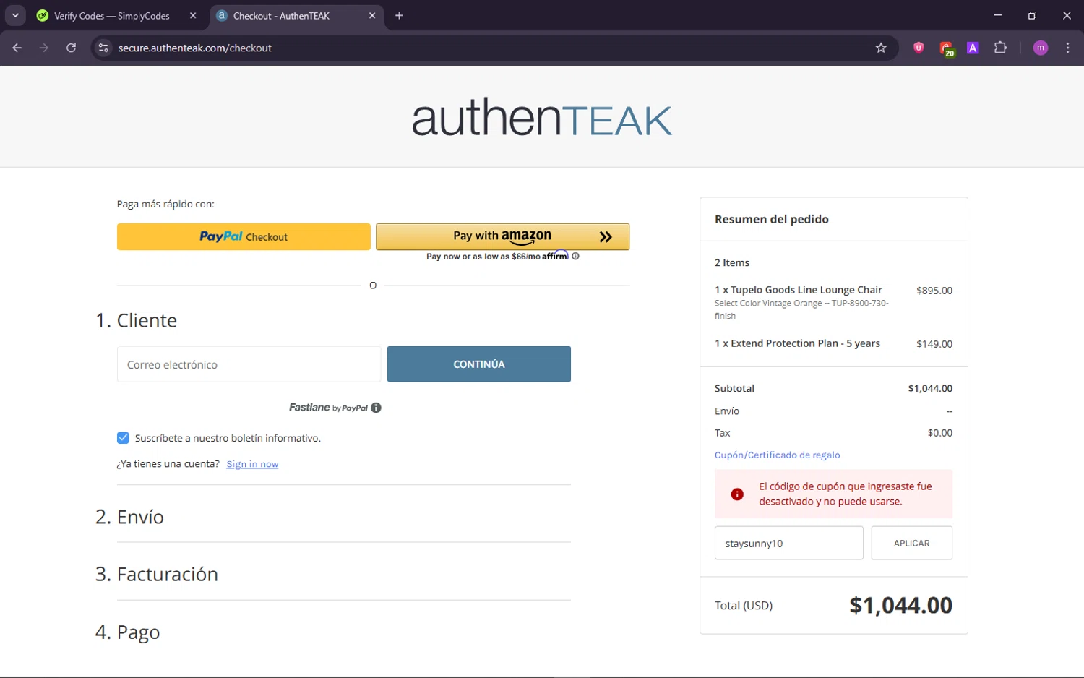Image resolution: width=1084 pixels, height=678 pixels.
Task: Open a new browser tab
Action: pos(399,15)
